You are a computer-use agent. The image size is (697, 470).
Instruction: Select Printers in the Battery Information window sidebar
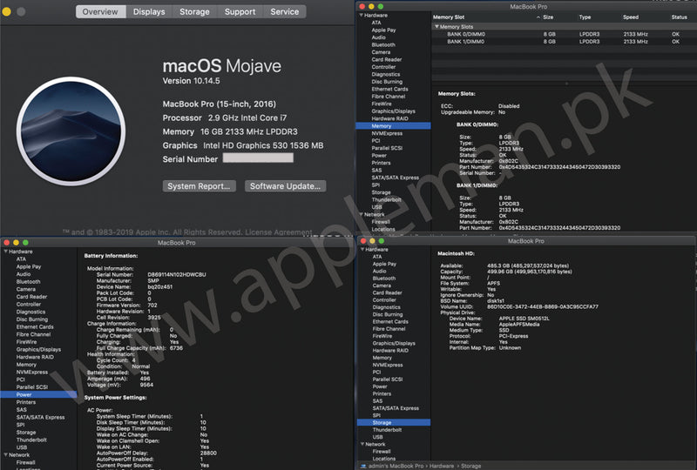point(26,402)
